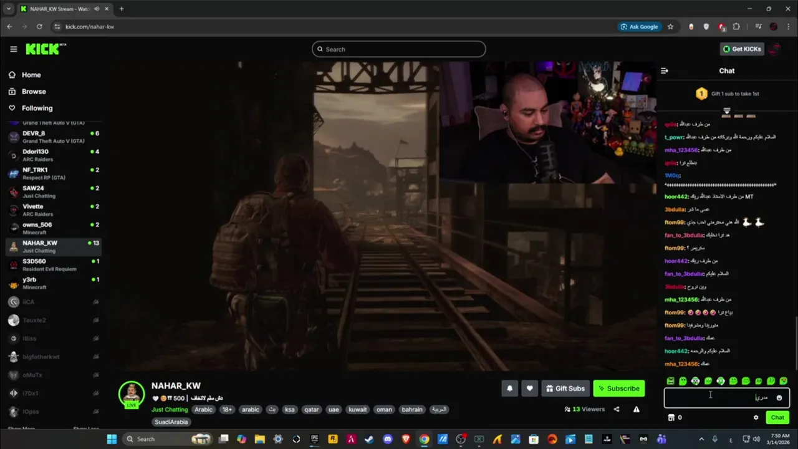Image resolution: width=798 pixels, height=449 pixels.
Task: Open Discord from taskbar
Action: 388,439
